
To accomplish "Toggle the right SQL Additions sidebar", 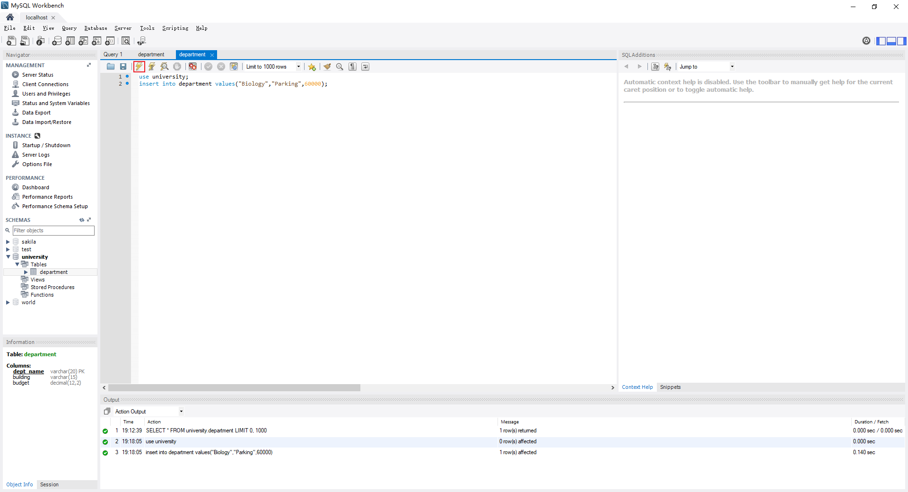I will click(x=902, y=41).
